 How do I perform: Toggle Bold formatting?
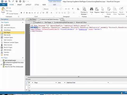(x=21, y=13)
